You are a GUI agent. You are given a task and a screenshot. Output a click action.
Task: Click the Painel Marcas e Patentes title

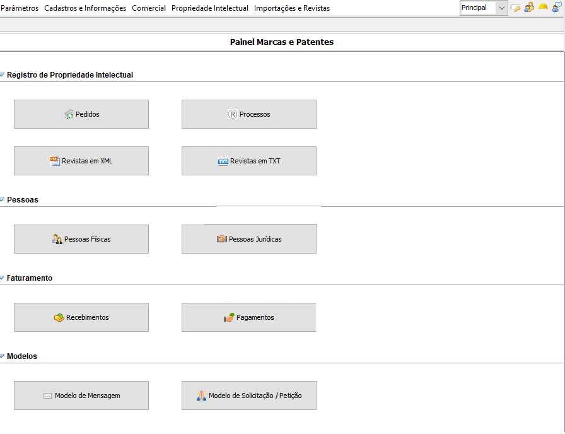tap(282, 42)
